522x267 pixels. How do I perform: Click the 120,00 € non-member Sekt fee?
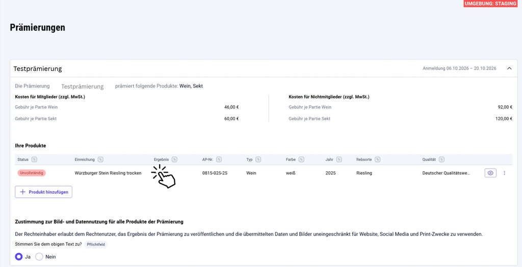pos(504,119)
